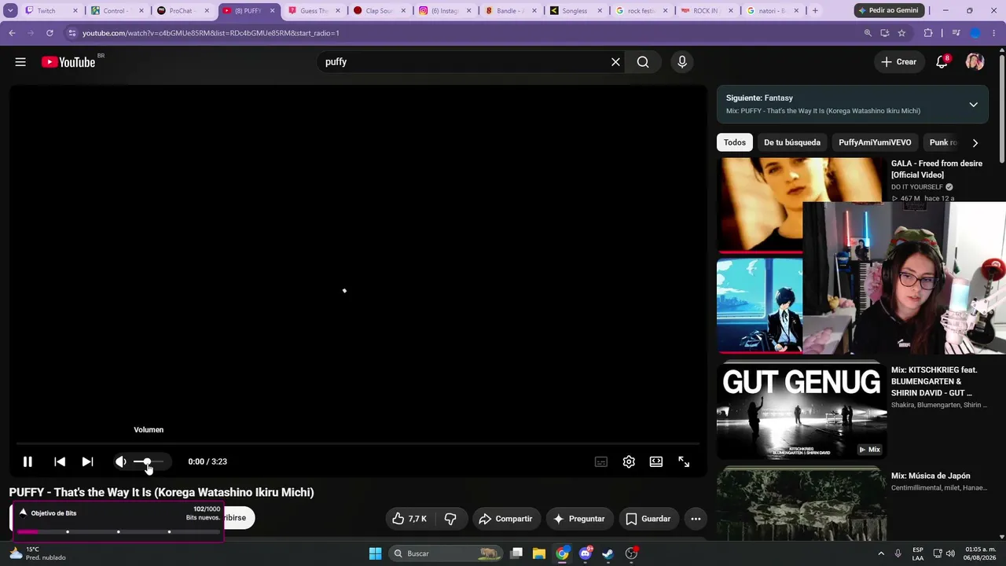Screen dimensions: 1006x566
Task: Go to the previous video
Action: [60, 461]
